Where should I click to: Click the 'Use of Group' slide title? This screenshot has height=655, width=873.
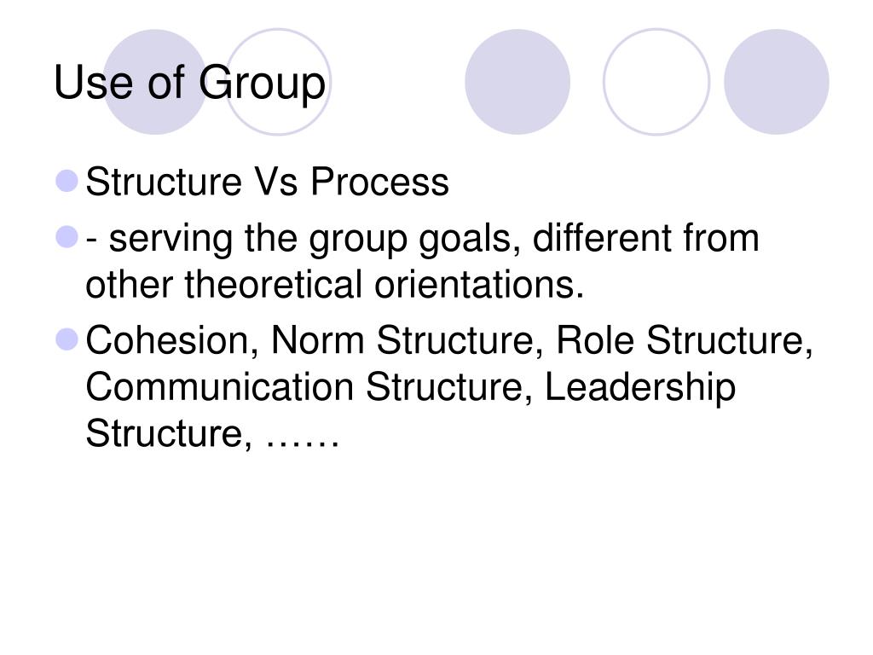coord(189,84)
